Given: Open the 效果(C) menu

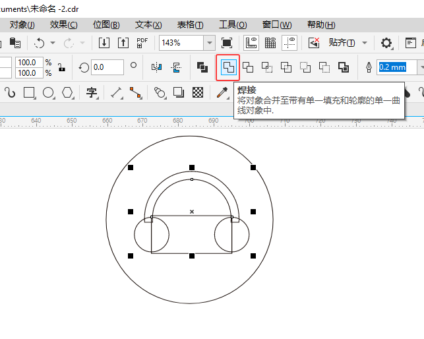Looking at the screenshot, I should [x=63, y=25].
